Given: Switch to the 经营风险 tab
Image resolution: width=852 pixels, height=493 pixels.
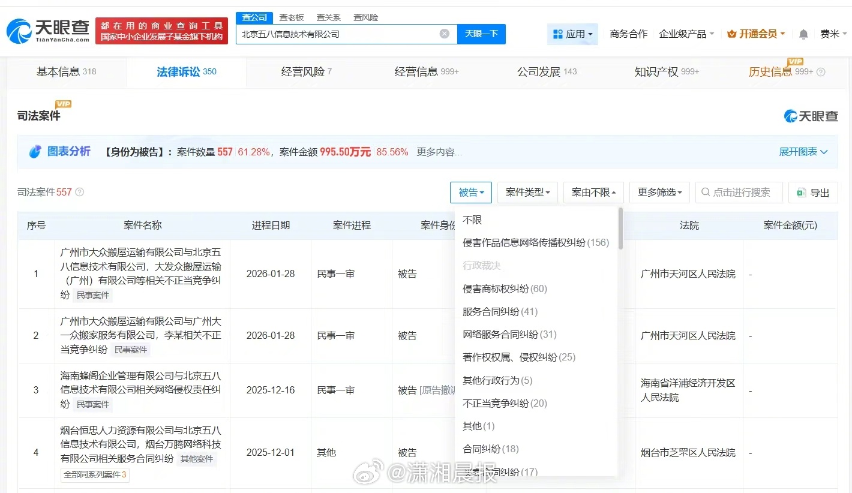Looking at the screenshot, I should click(x=306, y=72).
